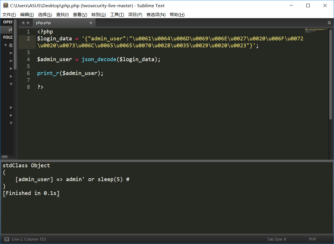Change the PHP syntax selector in status bar
334x244 pixels.
(312, 239)
